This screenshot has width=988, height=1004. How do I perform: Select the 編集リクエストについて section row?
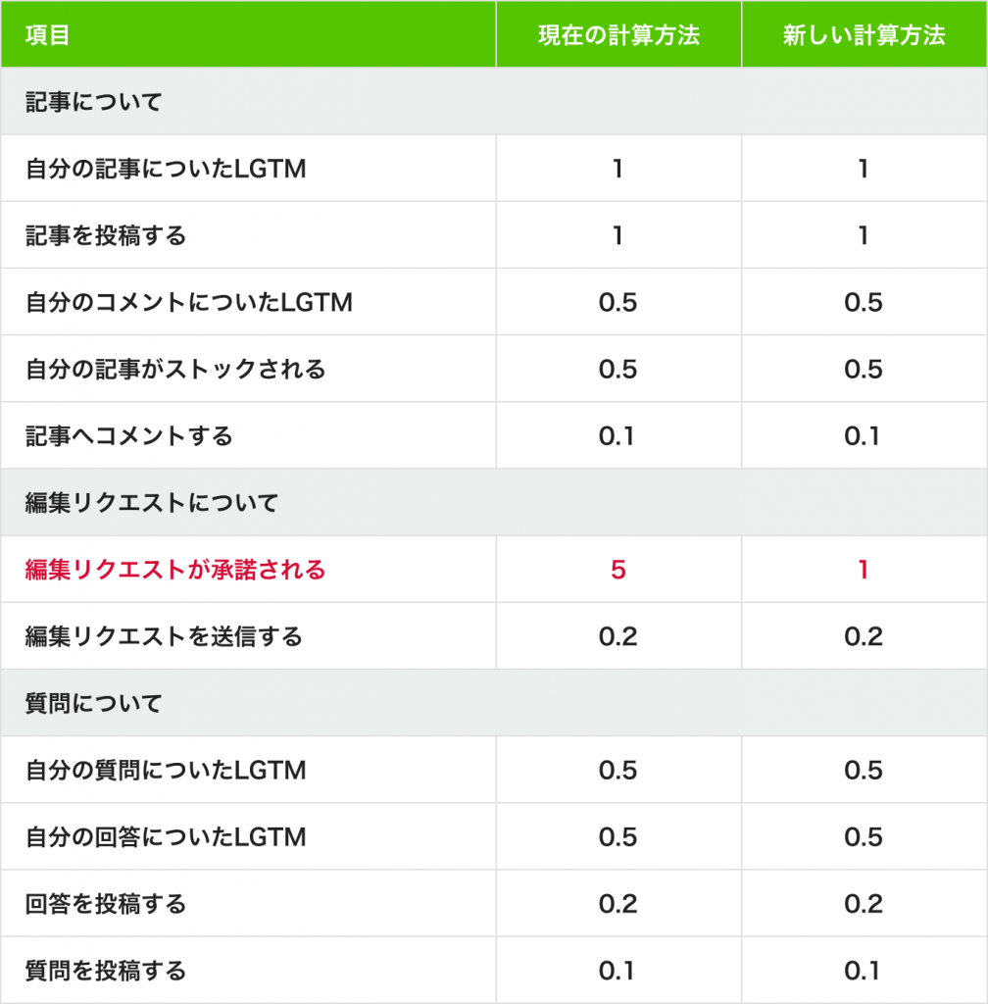coord(152,503)
